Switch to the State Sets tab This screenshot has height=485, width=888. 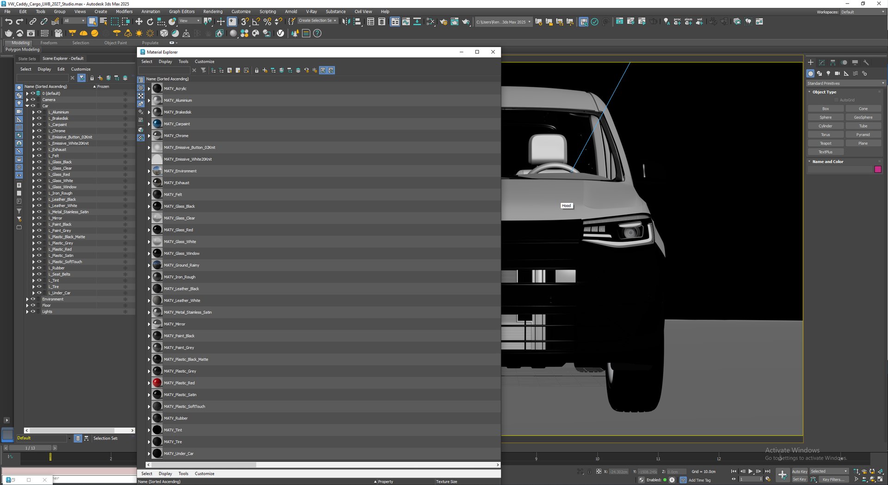pyautogui.click(x=27, y=59)
